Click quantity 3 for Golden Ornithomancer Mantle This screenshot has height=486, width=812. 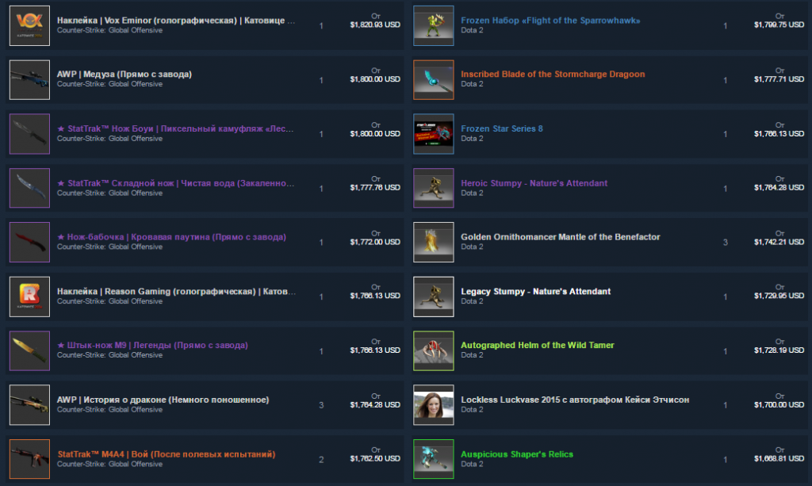coord(725,243)
